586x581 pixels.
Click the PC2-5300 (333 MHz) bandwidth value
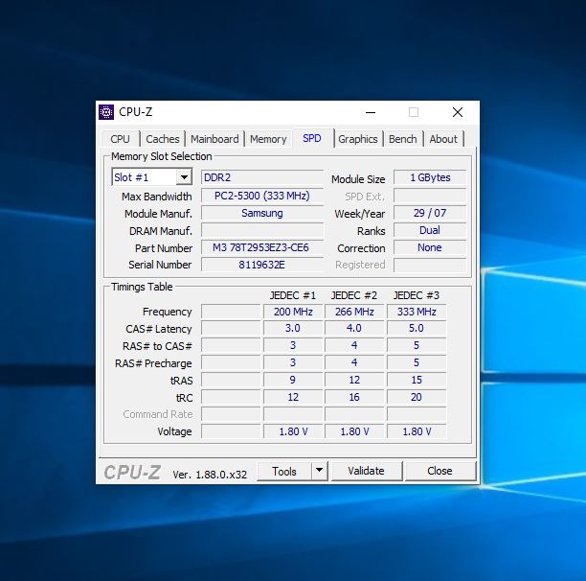click(262, 196)
